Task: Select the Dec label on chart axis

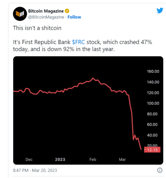Action: pyautogui.click(x=29, y=159)
